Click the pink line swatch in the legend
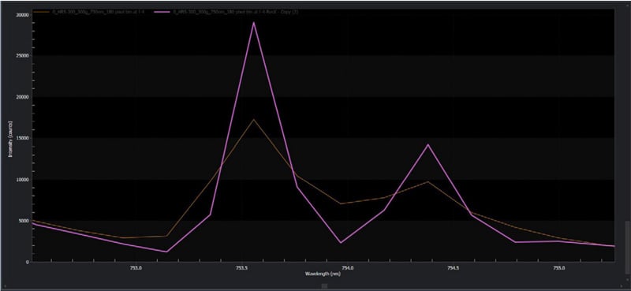The height and width of the screenshot is (291, 631). tap(162, 12)
